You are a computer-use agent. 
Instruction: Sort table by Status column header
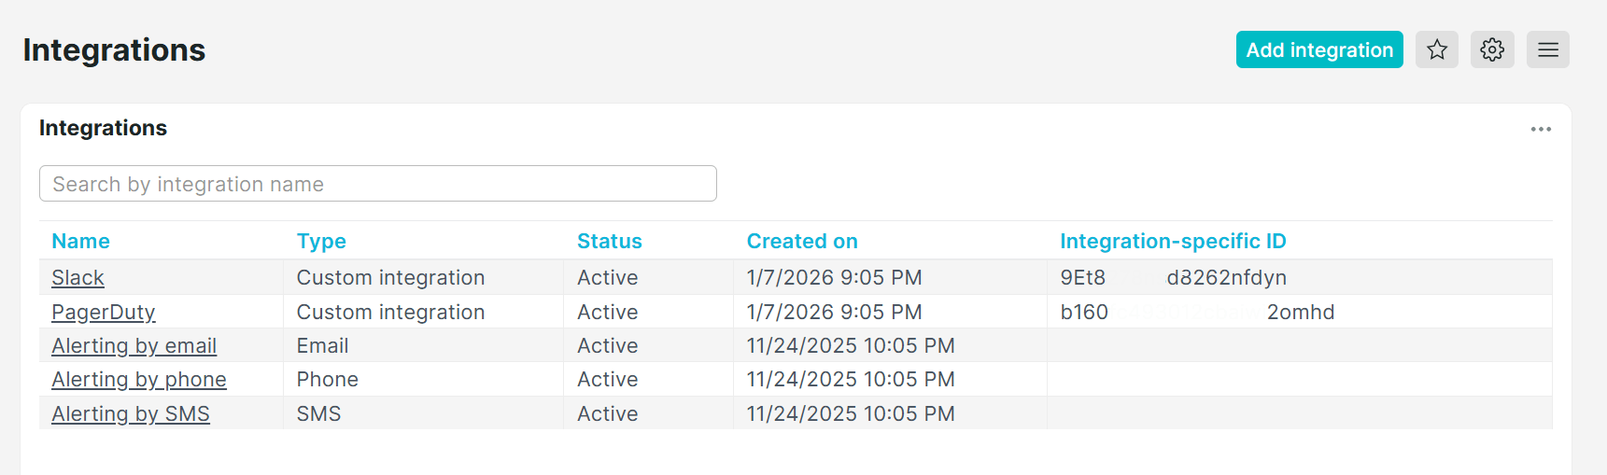609,242
